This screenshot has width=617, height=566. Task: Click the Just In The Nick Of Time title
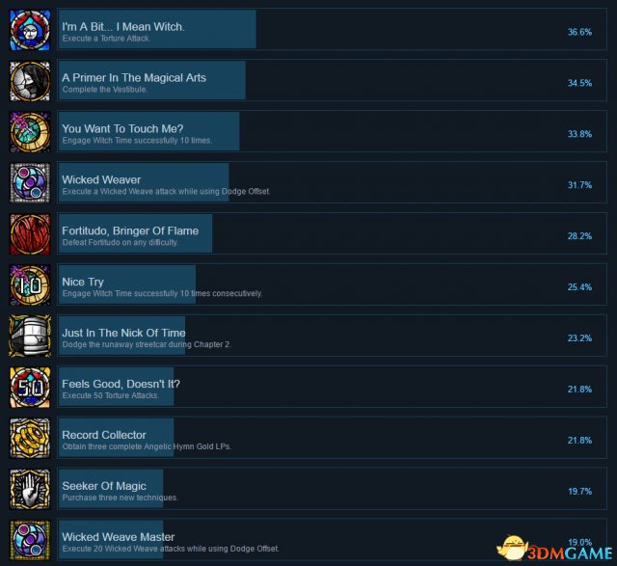[123, 333]
